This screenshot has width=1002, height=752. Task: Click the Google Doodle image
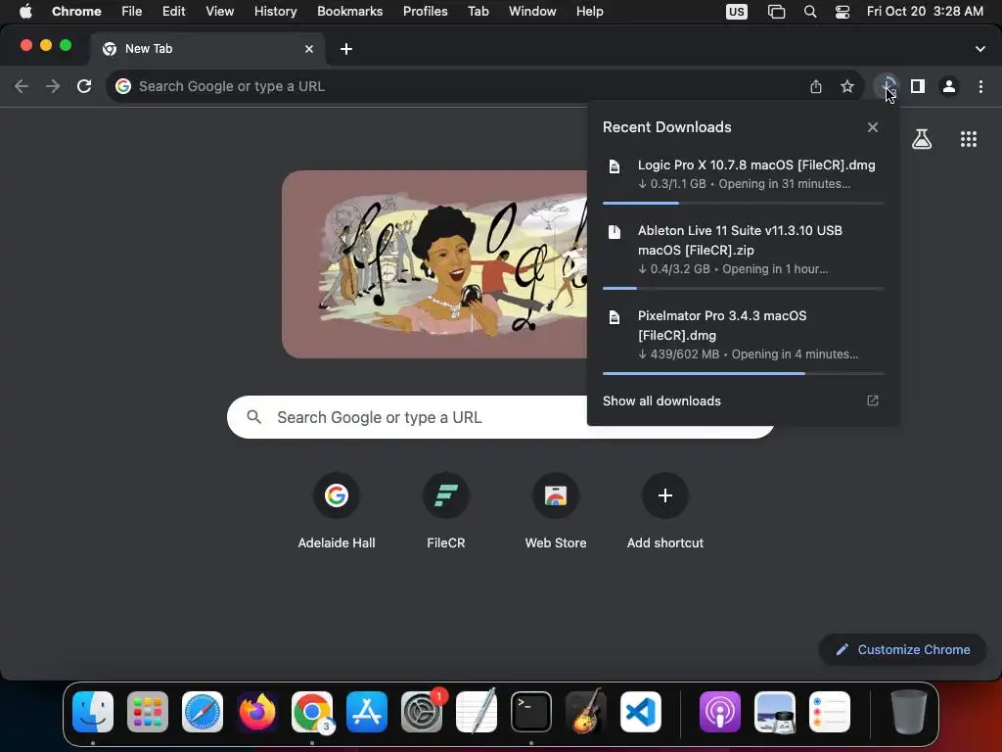tap(434, 264)
